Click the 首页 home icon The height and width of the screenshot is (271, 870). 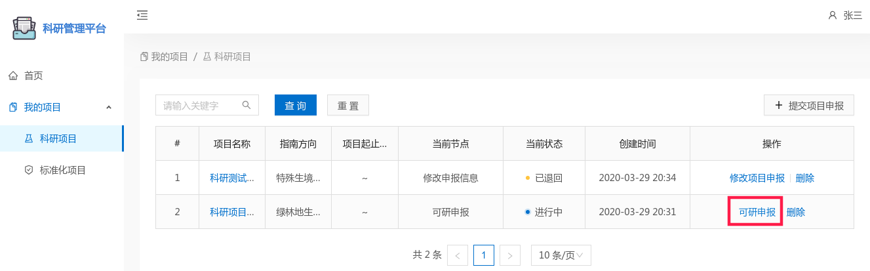coord(13,76)
